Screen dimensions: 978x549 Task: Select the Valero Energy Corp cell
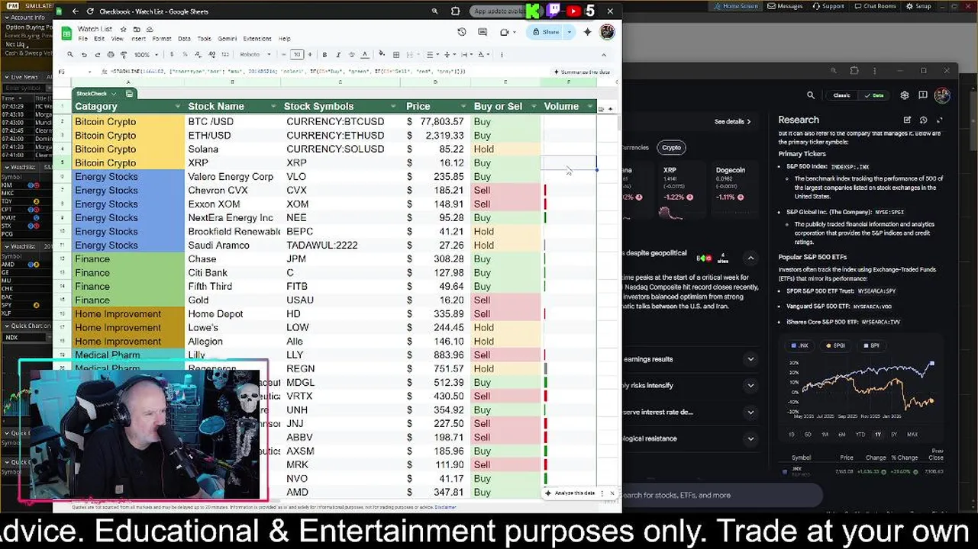pos(234,176)
